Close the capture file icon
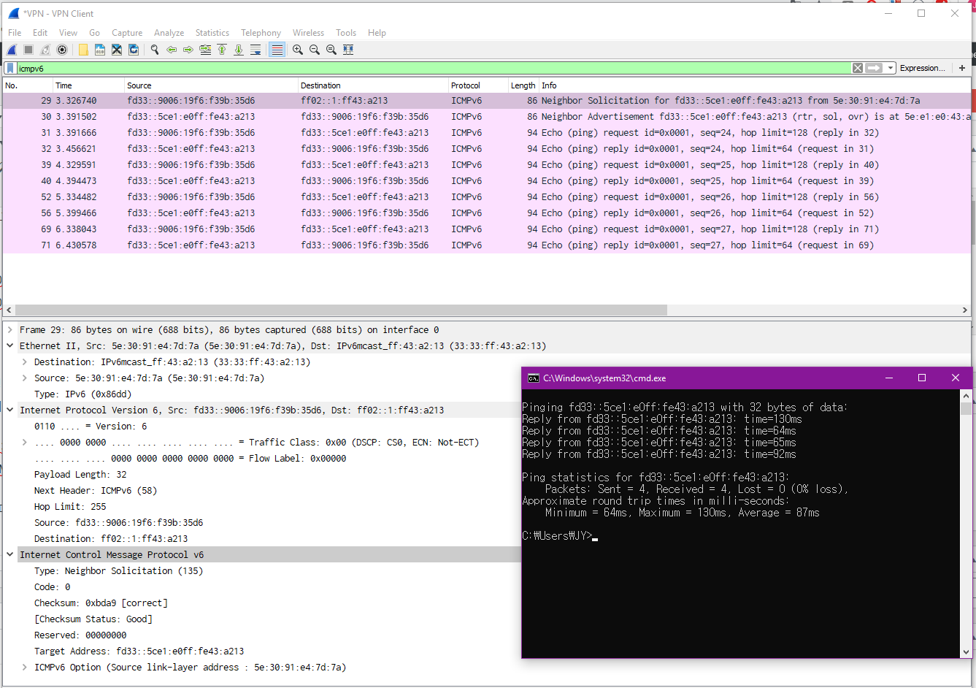This screenshot has width=976, height=688. click(x=117, y=50)
